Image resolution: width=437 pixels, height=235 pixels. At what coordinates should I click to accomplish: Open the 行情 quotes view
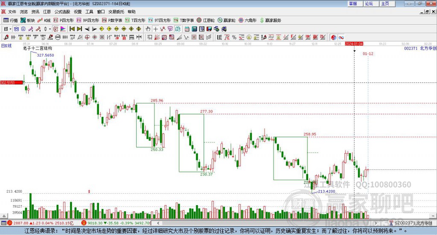tap(11, 20)
